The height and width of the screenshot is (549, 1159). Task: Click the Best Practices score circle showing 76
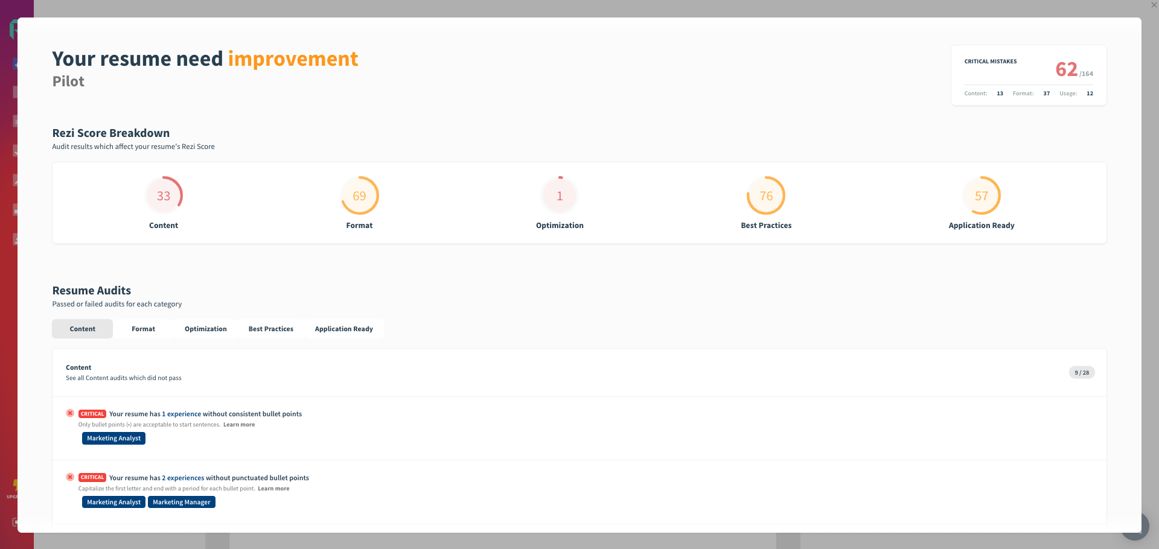(766, 195)
